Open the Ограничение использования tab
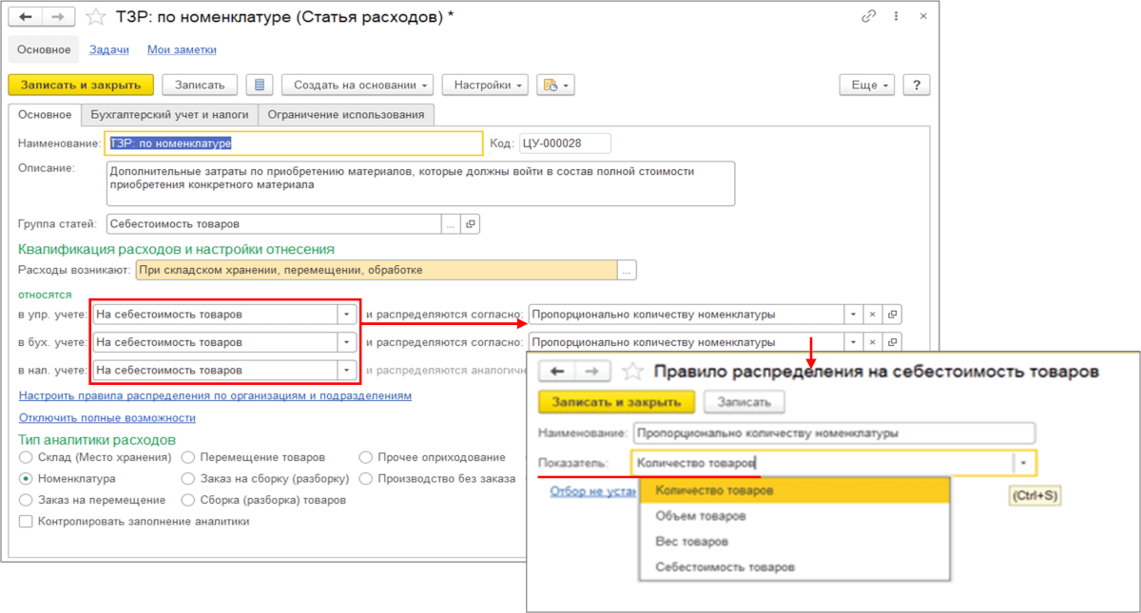 [346, 114]
